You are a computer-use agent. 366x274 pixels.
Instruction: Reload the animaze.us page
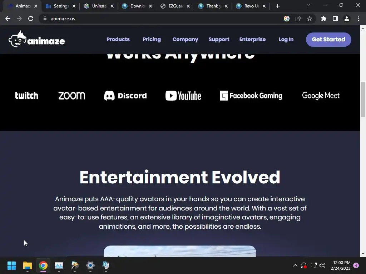[x=31, y=19]
